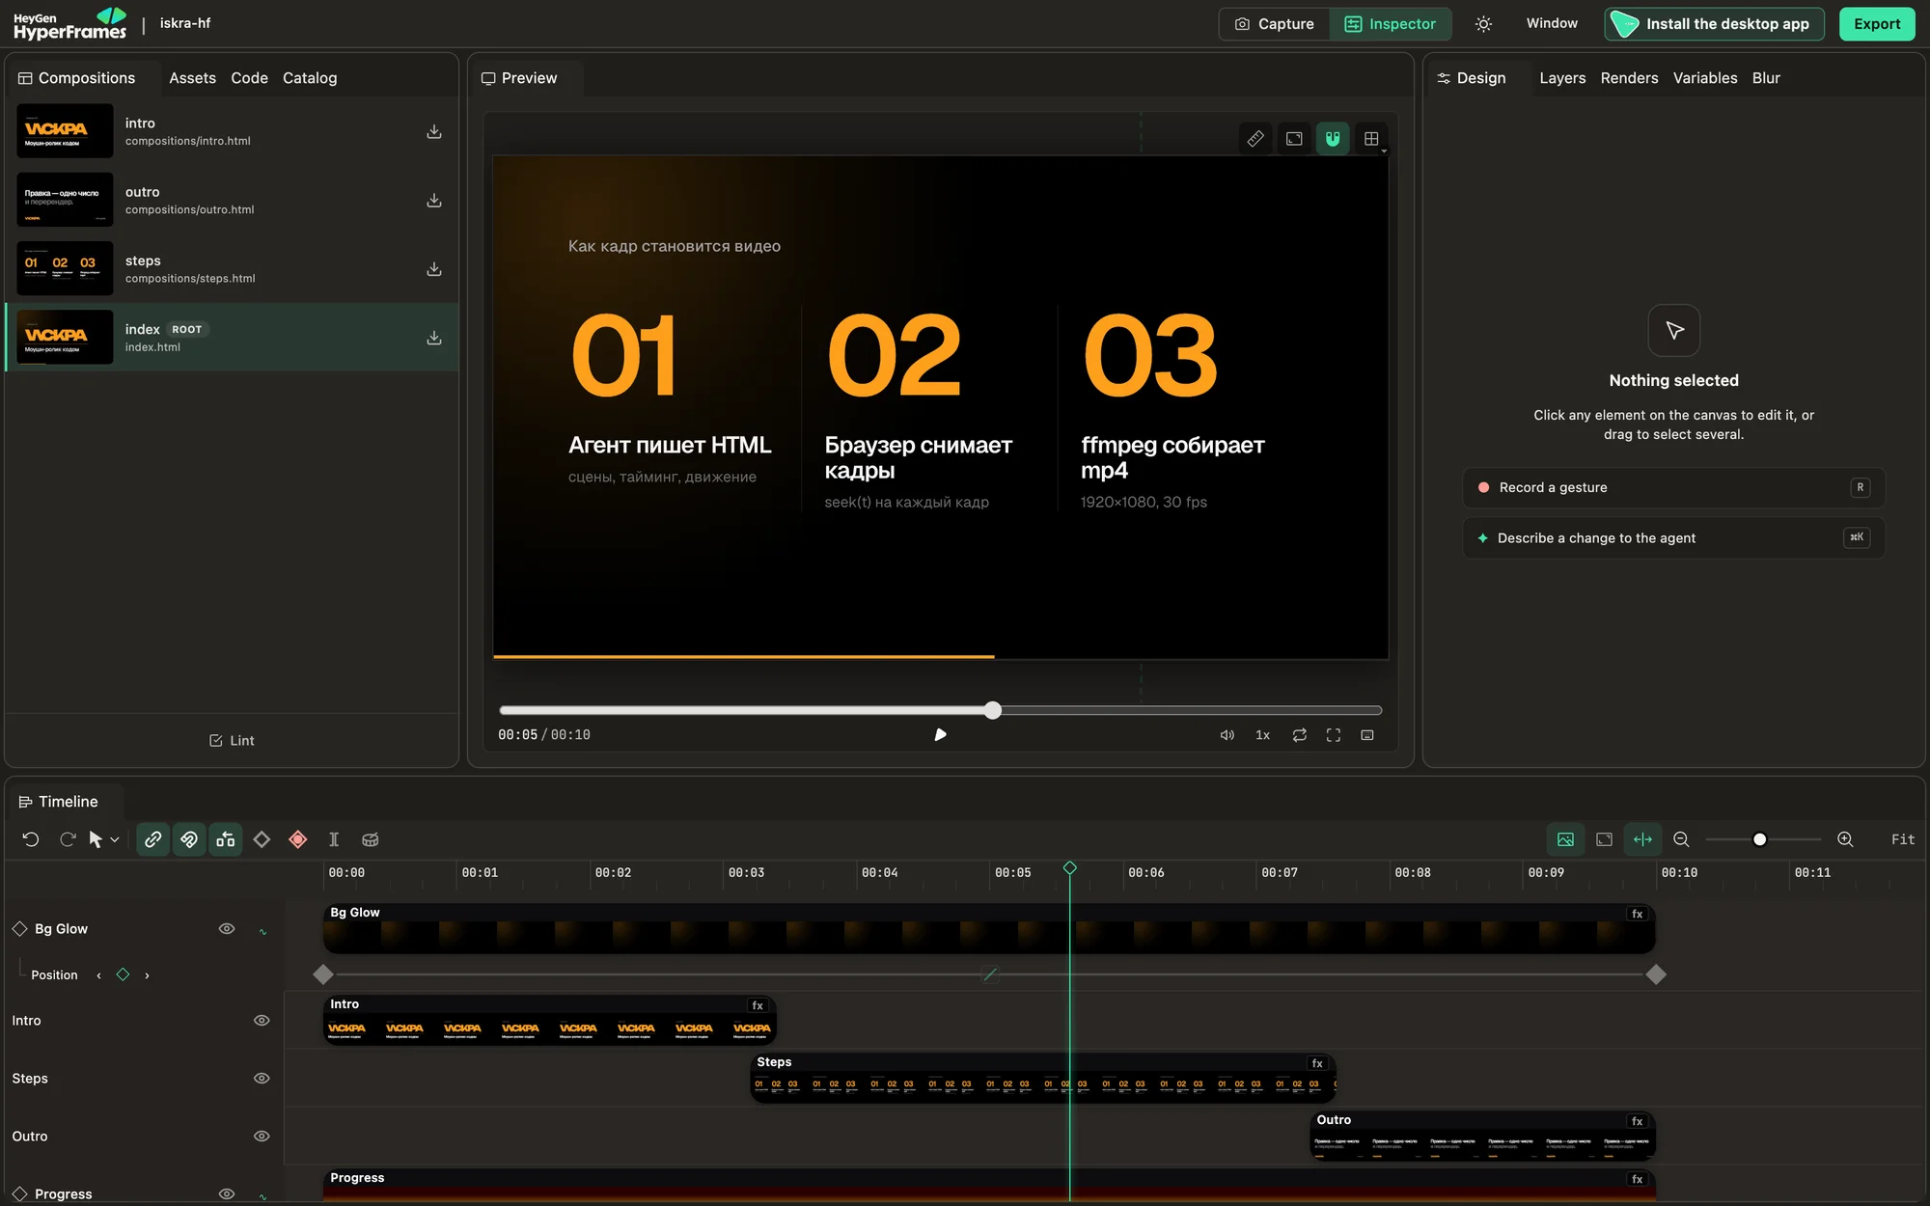Toggle the link chain icon in timeline toolbar
Viewport: 1930px width, 1206px height.
[152, 839]
